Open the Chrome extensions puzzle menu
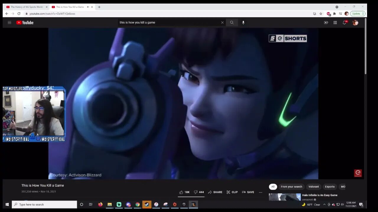378x212 pixels. [334, 14]
